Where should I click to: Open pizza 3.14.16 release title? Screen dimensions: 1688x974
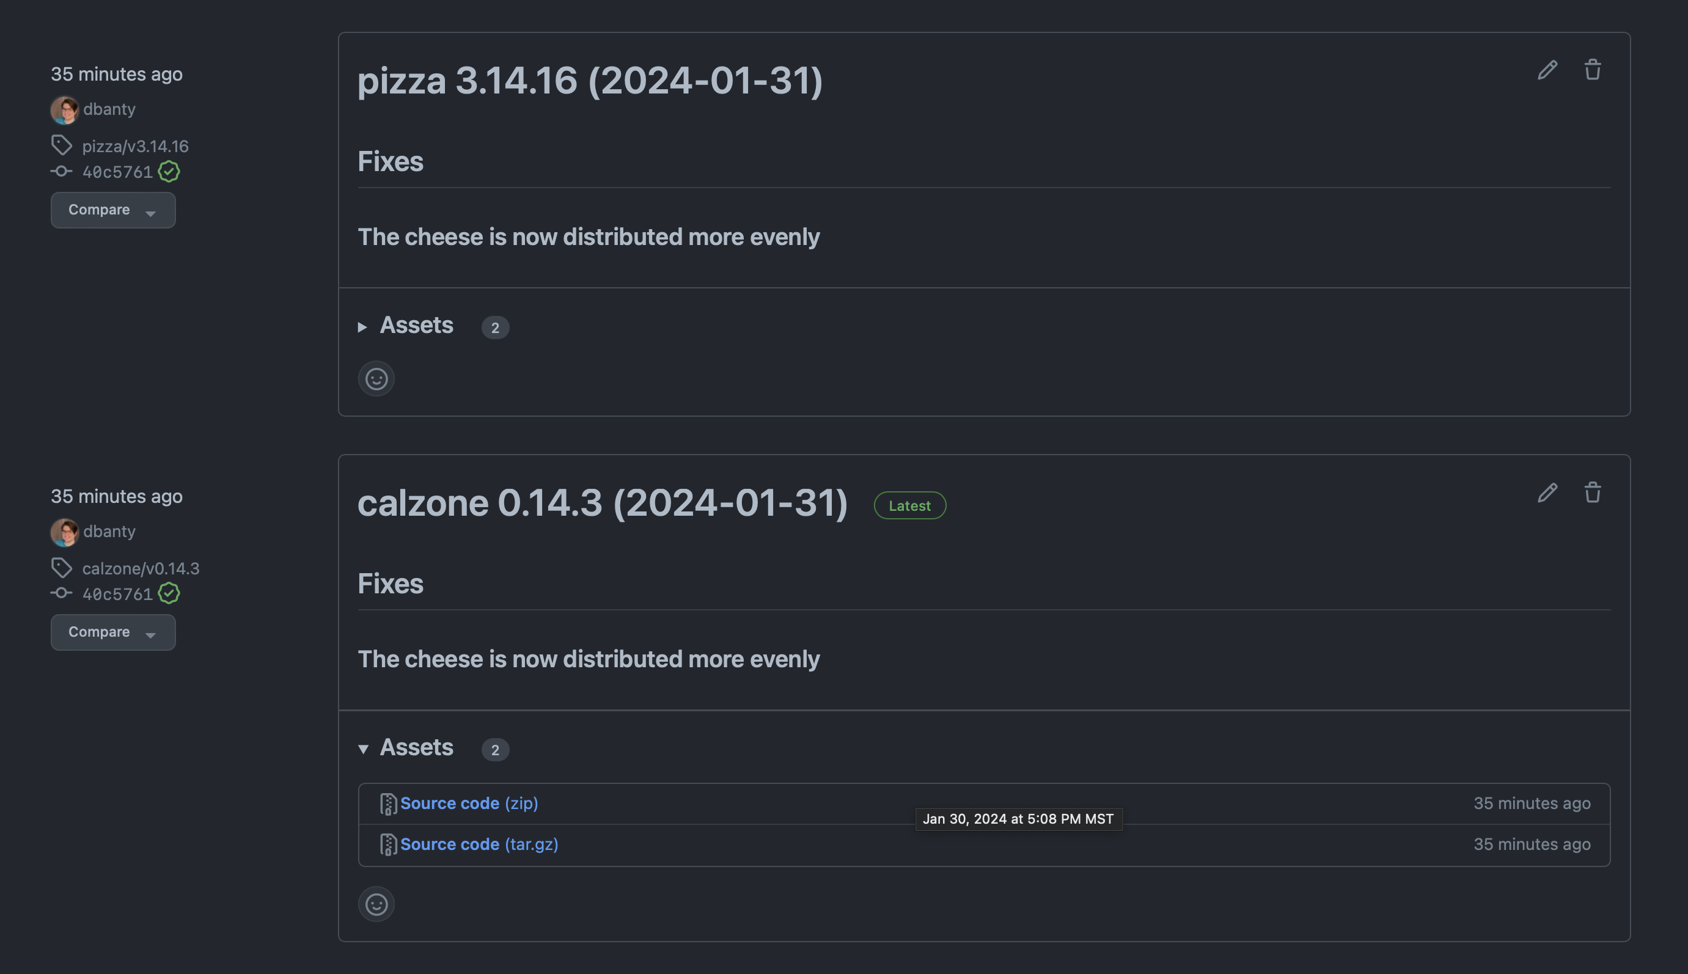point(589,81)
